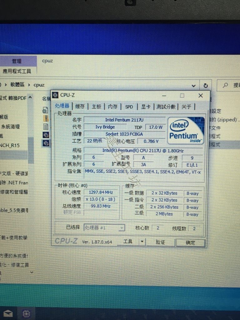Open the 管理 ribbon tab in Explorer
The image size is (240, 320).
(17, 61)
